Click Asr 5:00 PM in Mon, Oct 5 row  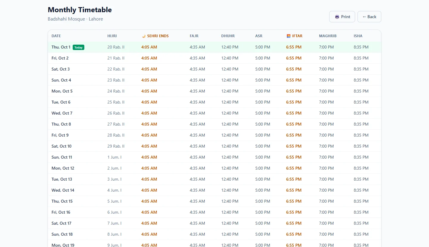point(263,91)
